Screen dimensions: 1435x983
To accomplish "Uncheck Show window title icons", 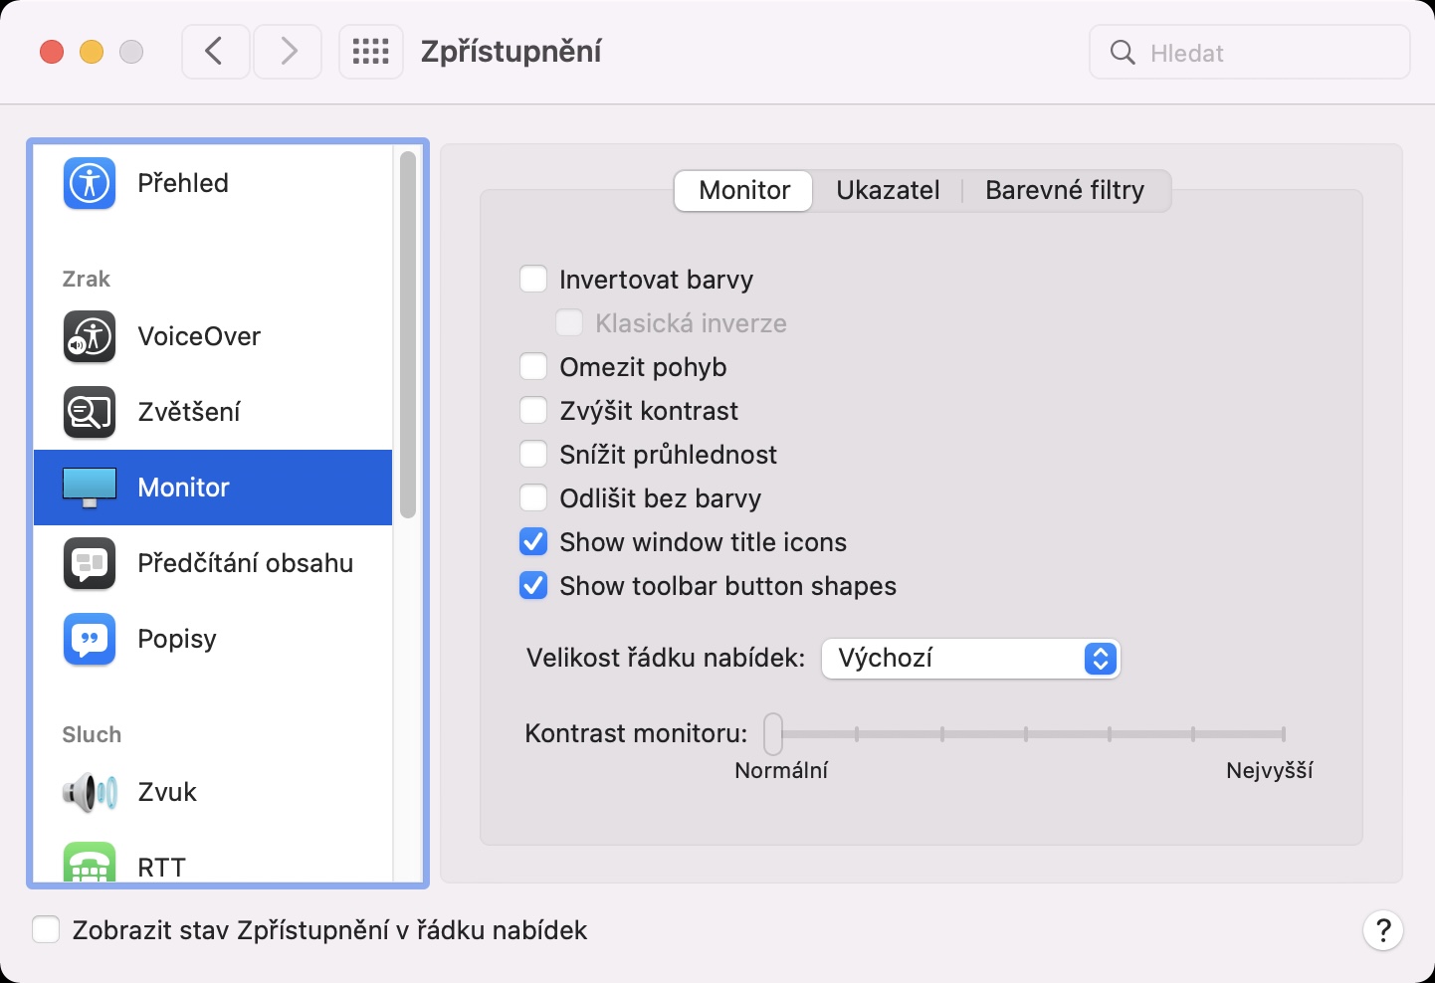I will (533, 542).
